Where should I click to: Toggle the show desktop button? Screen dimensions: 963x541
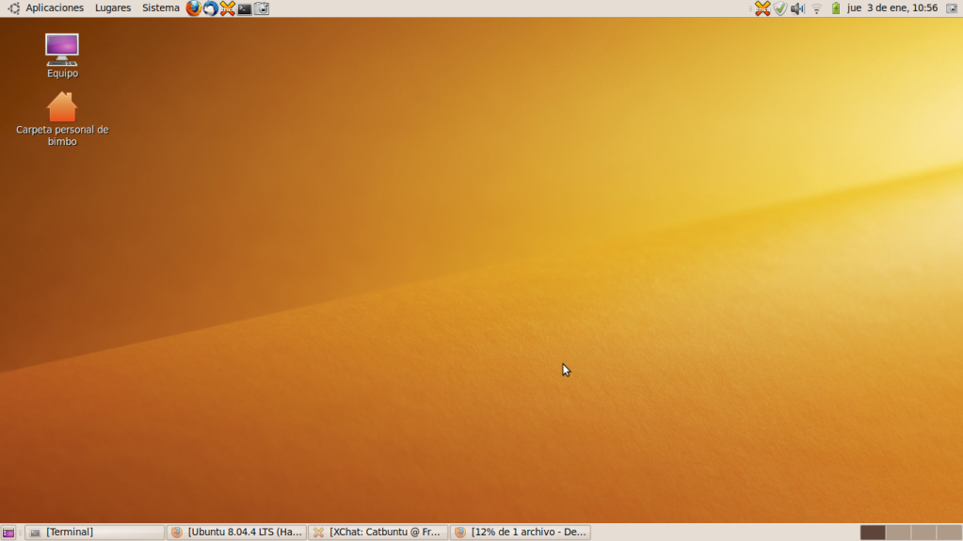[8, 533]
